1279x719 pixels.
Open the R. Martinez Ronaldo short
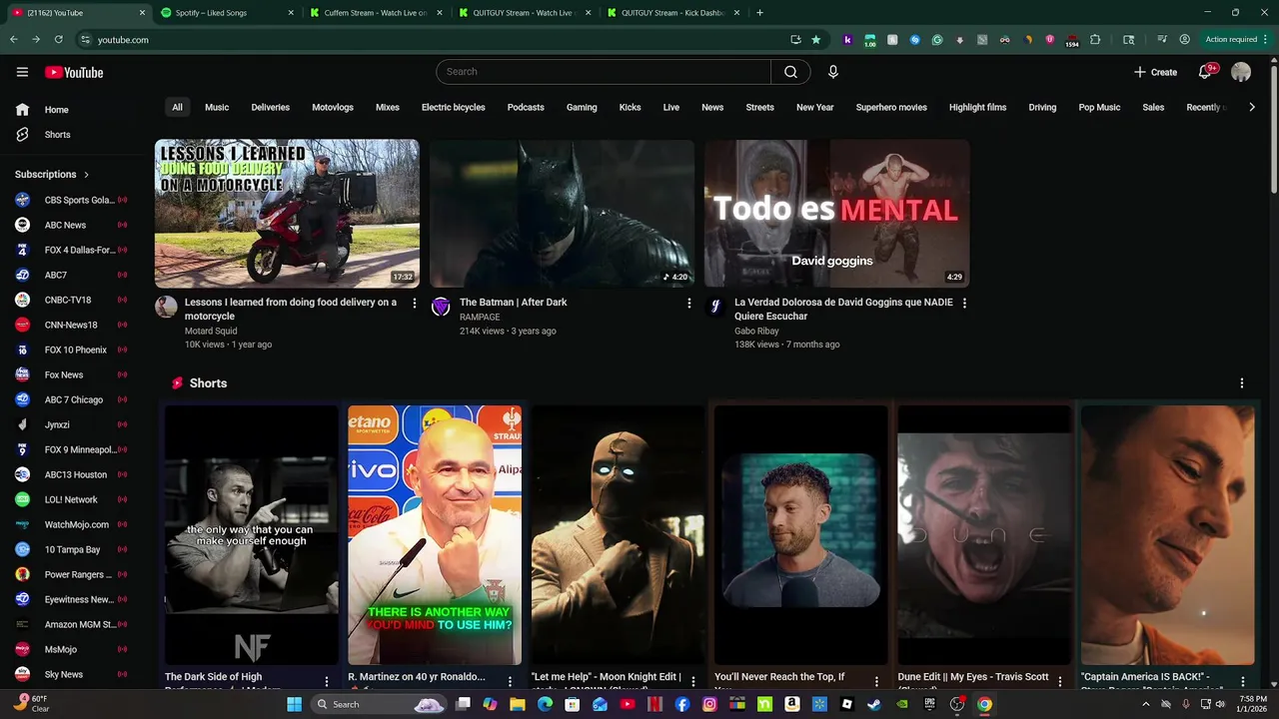[435, 534]
